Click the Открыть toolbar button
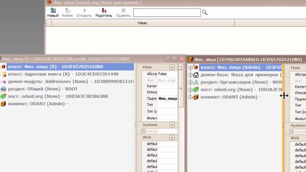The height and width of the screenshot is (172, 306). coord(84,12)
